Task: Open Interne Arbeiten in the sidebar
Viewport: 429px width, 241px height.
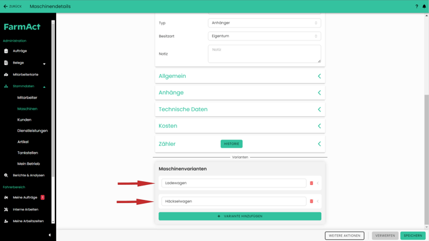Action: pyautogui.click(x=26, y=209)
